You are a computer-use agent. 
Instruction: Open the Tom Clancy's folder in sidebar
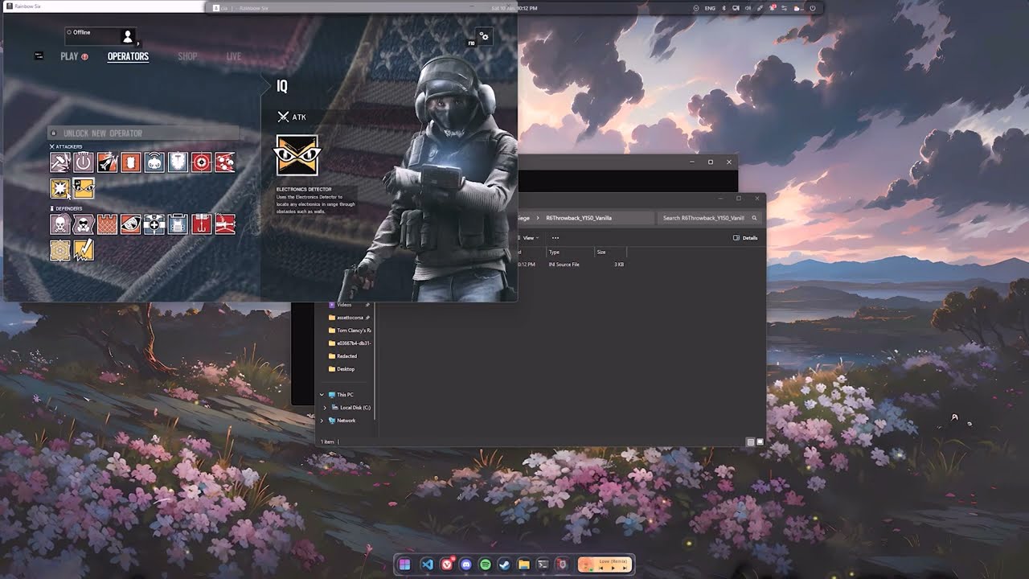350,331
